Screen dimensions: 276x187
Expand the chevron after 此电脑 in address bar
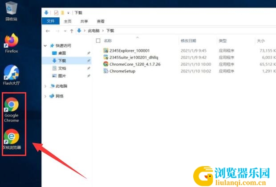(x=103, y=31)
